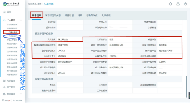This screenshot has height=103, width=190.
Task: Click the 获学位后去向信息 section heading
Action: [44, 79]
